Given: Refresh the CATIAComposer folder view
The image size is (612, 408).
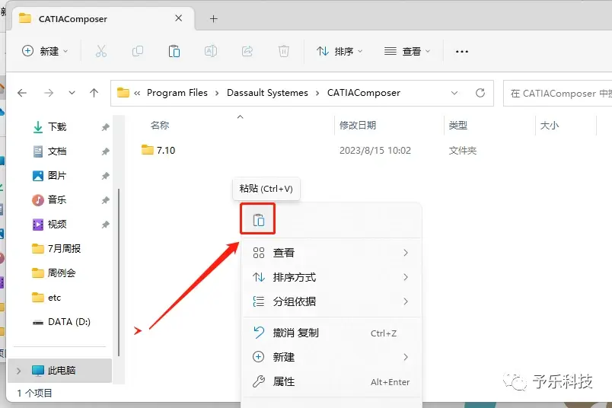Looking at the screenshot, I should point(480,93).
